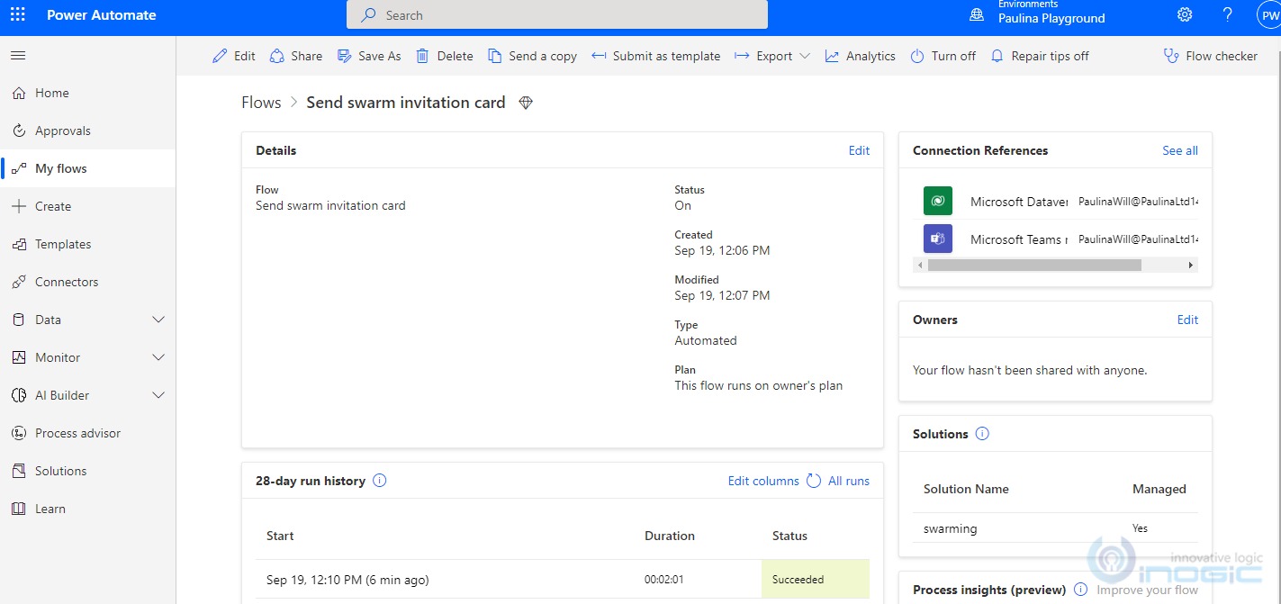Screen dimensions: 1281x604
Task: Click Edit link in Owners card
Action: (1187, 320)
